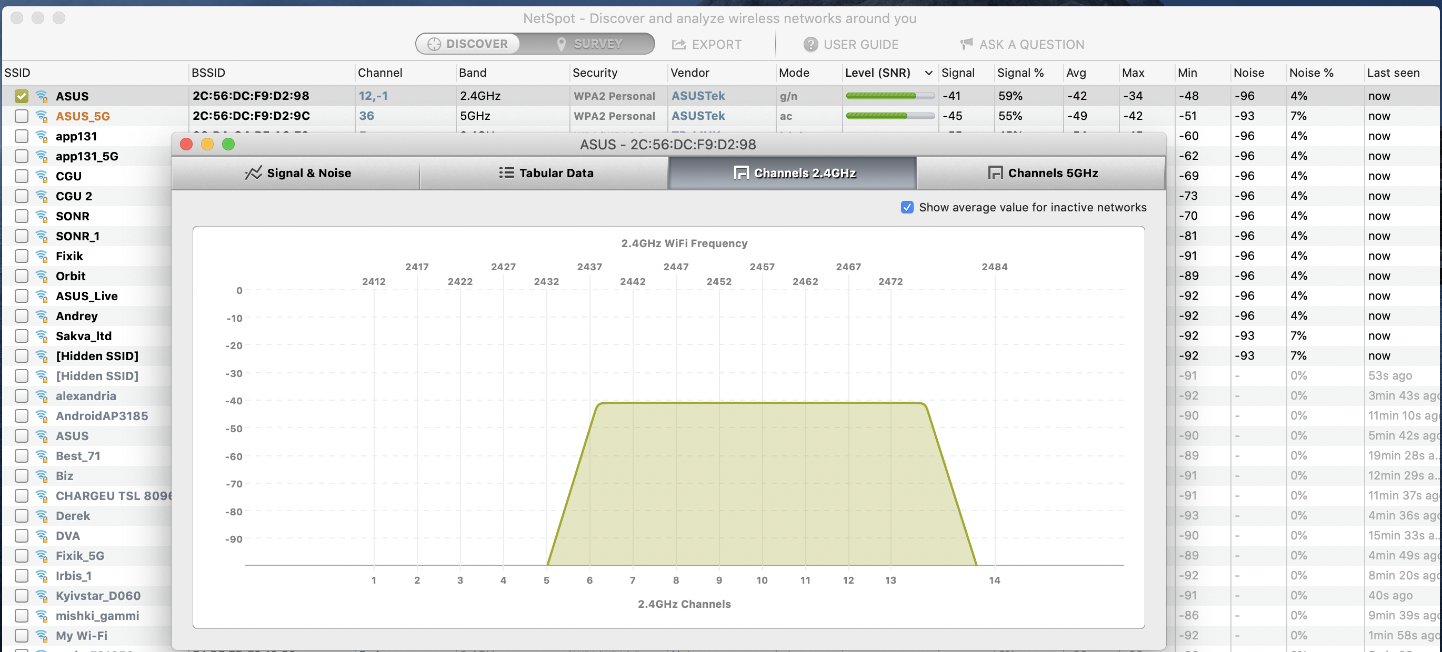Click the WiFi icon beside DVA
1442x652 pixels.
click(42, 536)
